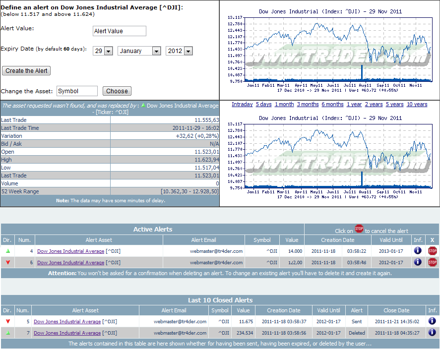
Task: Click the Create the Alert button
Action: click(26, 70)
